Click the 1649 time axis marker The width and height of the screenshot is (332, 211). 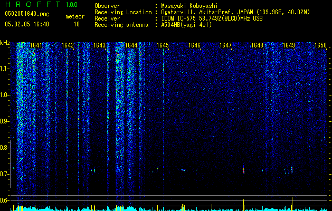click(x=289, y=45)
